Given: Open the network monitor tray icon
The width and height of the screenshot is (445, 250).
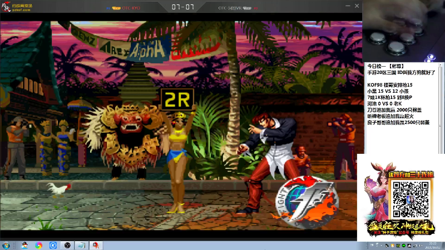Looking at the screenshot, I should click(x=415, y=246).
